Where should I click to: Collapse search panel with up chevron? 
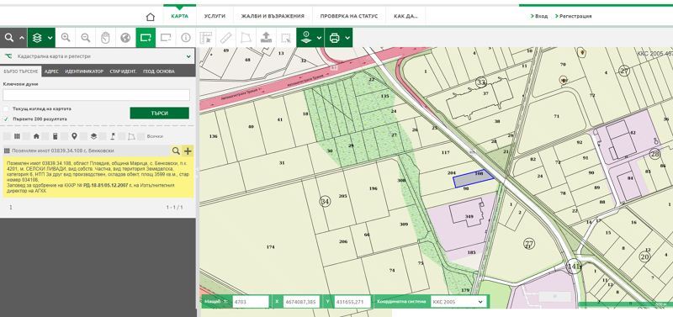click(23, 38)
